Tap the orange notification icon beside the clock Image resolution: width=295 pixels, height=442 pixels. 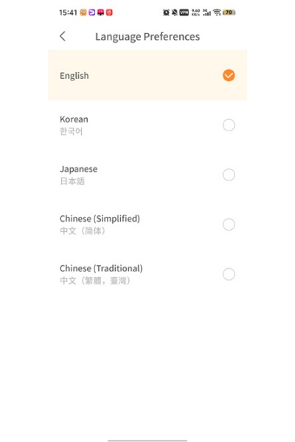(83, 13)
